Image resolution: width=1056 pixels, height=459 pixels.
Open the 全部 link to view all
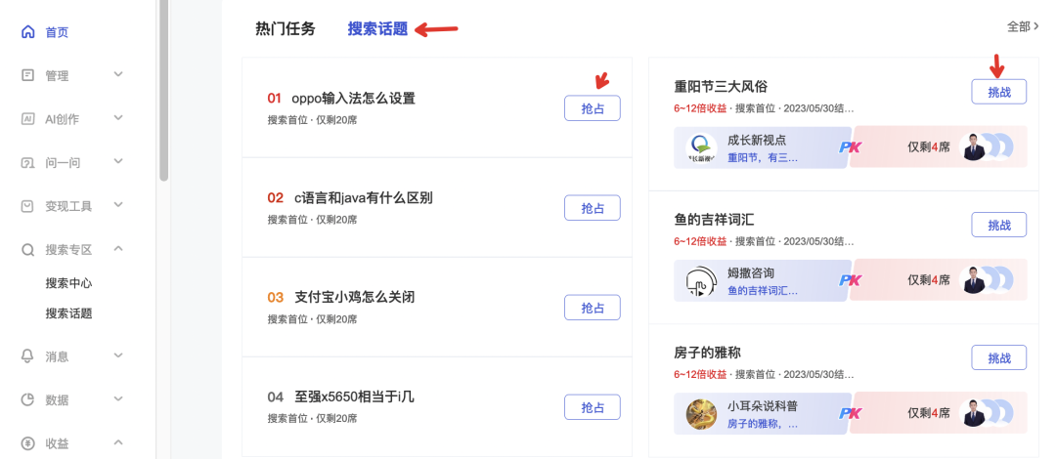(x=1022, y=27)
